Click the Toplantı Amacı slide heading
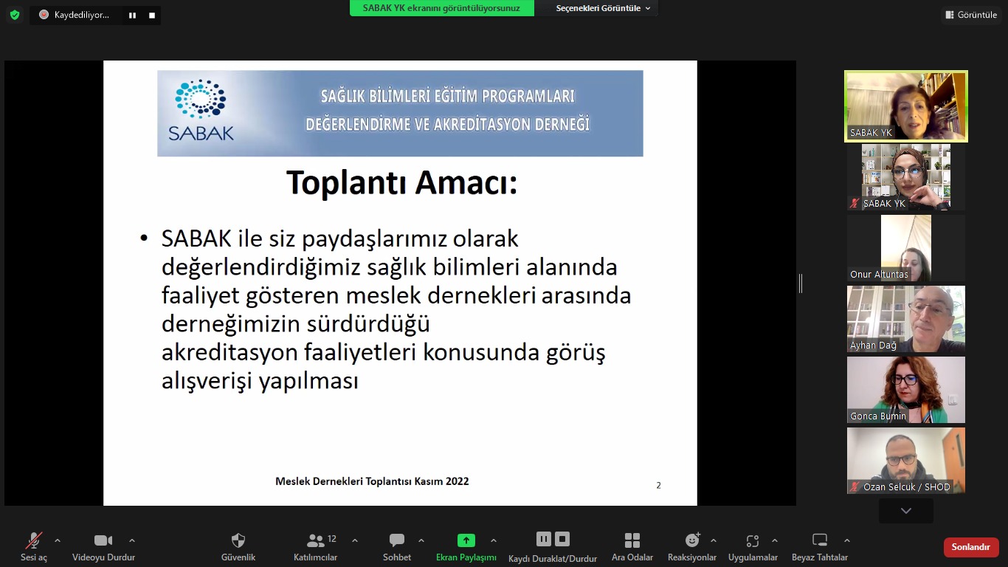Screen dimensions: 1008x567 (x=401, y=182)
